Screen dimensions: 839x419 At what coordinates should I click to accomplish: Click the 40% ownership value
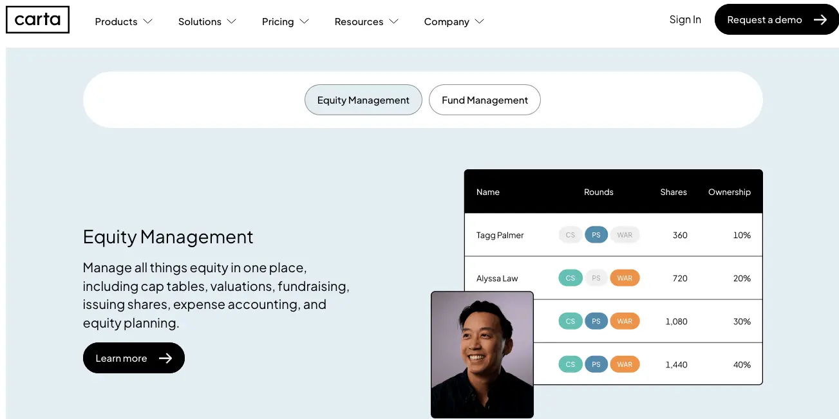click(x=742, y=364)
